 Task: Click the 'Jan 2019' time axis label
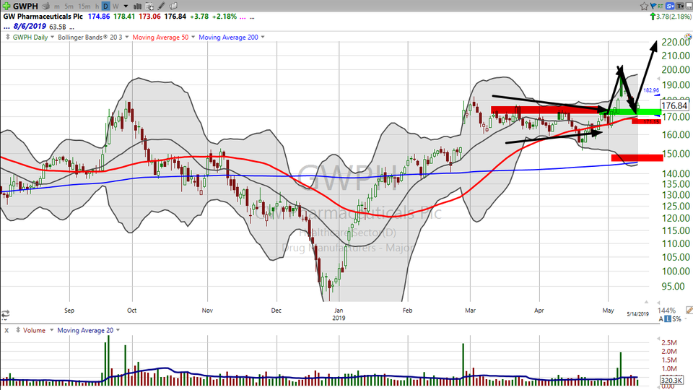click(x=339, y=314)
